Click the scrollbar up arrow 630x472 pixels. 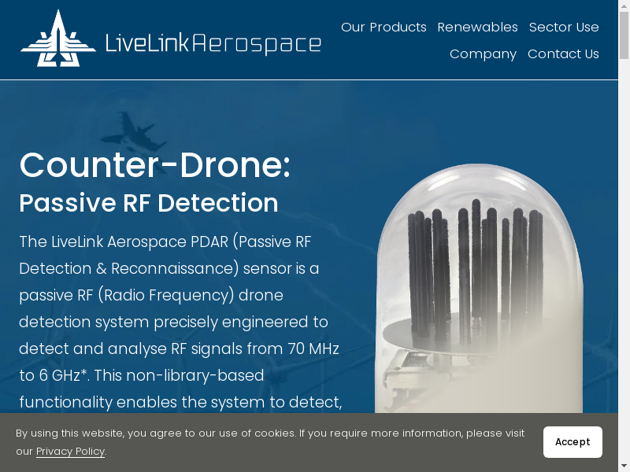click(624, 6)
